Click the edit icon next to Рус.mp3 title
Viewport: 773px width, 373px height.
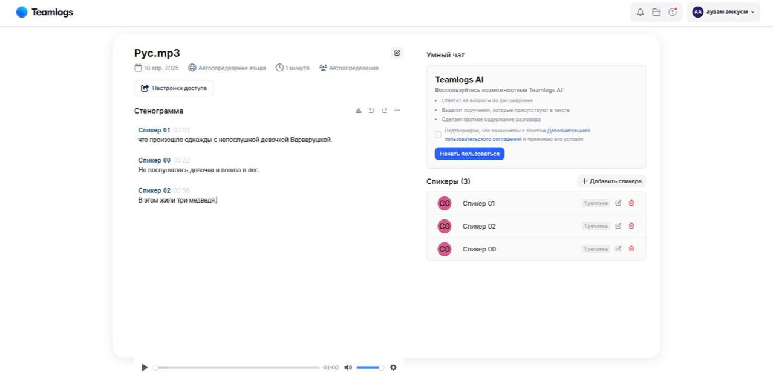(397, 53)
